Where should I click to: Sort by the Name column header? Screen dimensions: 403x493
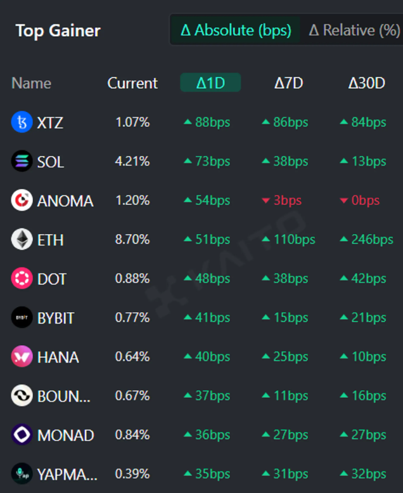click(x=31, y=83)
